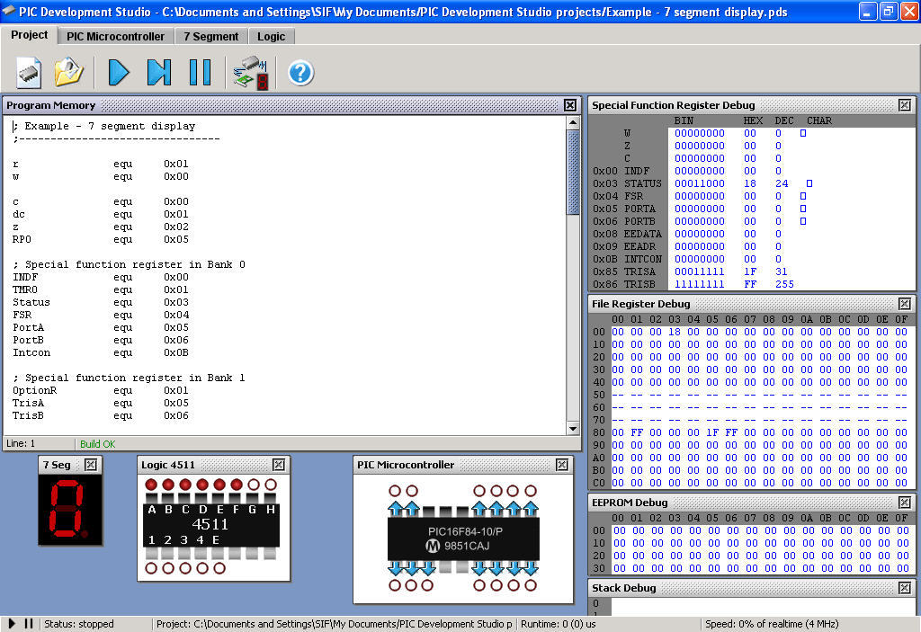The image size is (921, 632).
Task: Step the program with the step icon
Action: (159, 72)
